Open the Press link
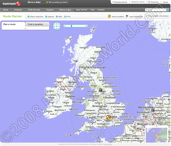The image size is (171, 146). click(92, 10)
